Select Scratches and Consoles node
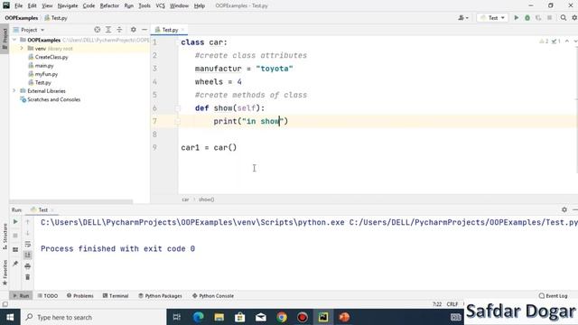Screen dimensions: 578x325 pos(53,99)
